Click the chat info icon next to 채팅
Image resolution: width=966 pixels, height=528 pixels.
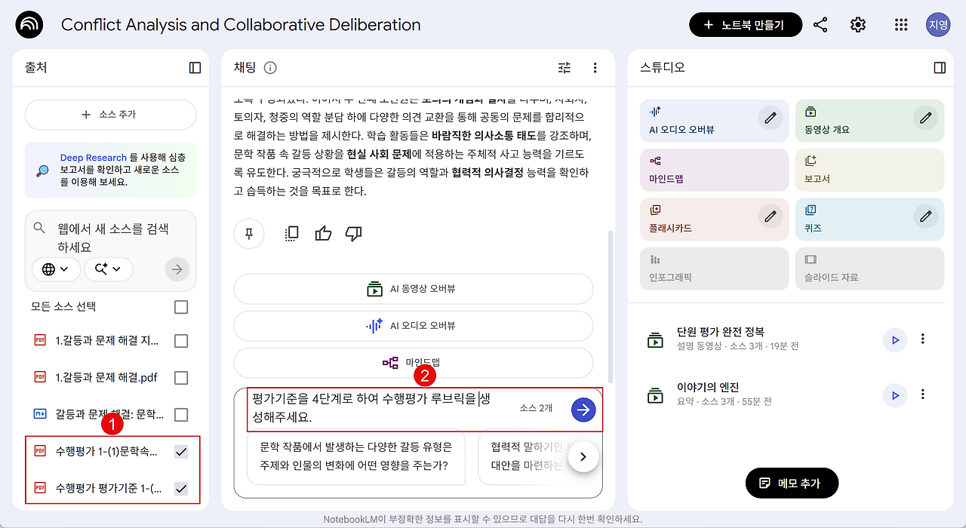270,68
